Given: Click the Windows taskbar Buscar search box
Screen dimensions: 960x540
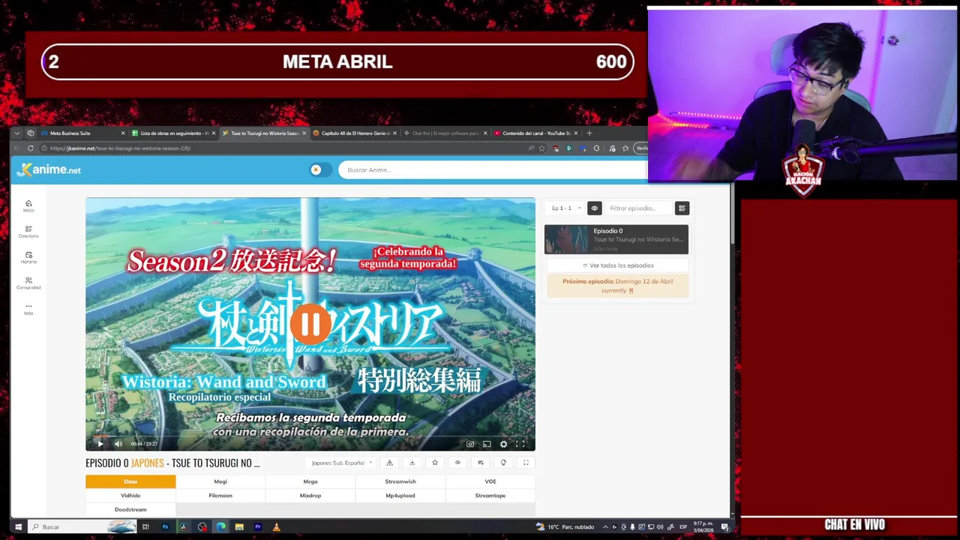Looking at the screenshot, I should [x=84, y=527].
